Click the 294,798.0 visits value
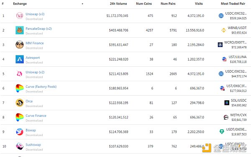The height and width of the screenshot is (157, 251). (197, 103)
